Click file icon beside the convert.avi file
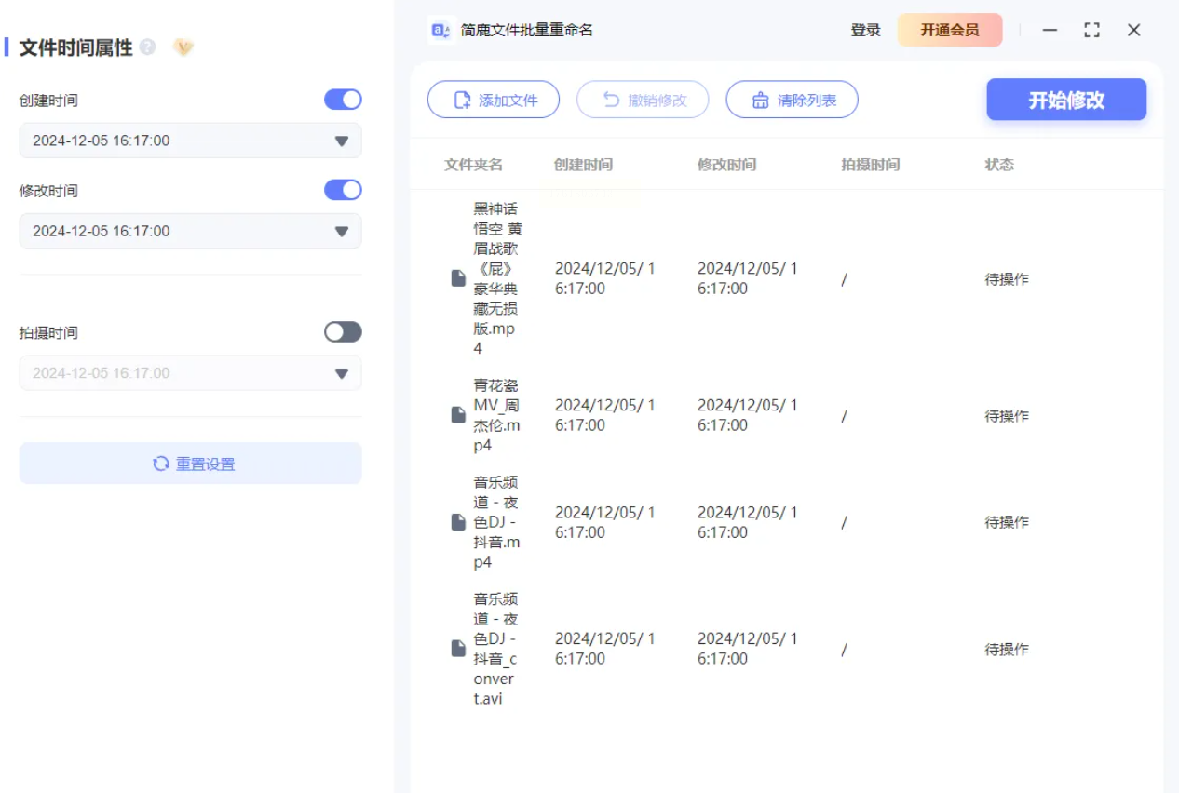The width and height of the screenshot is (1179, 793). [458, 649]
